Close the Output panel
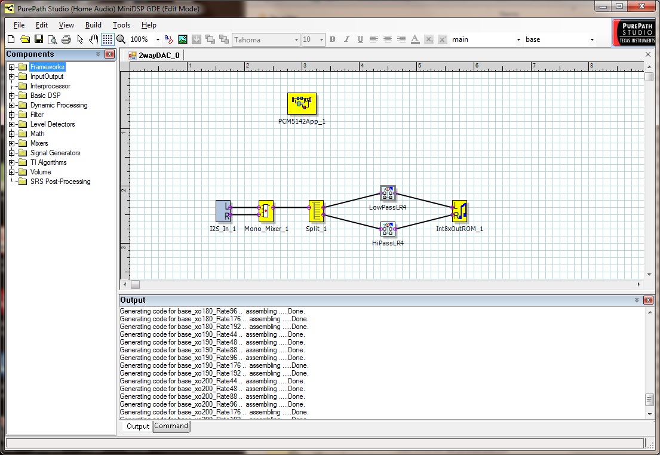The width and height of the screenshot is (660, 455). coord(648,300)
